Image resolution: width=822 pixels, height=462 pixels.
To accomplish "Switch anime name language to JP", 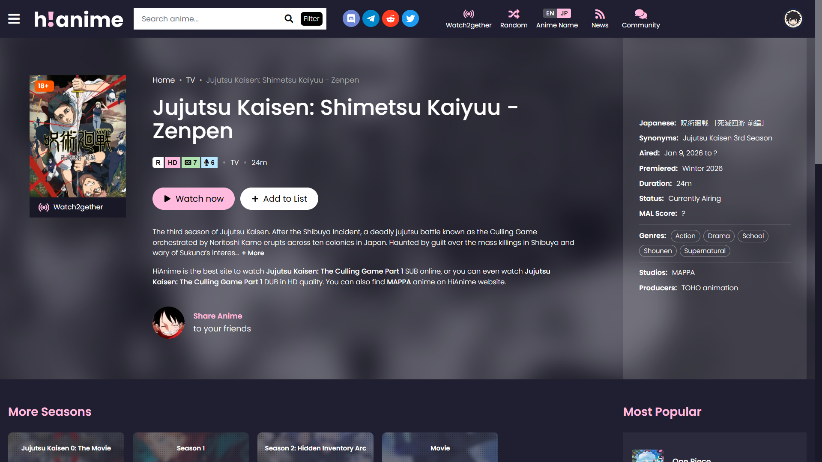I will (564, 13).
